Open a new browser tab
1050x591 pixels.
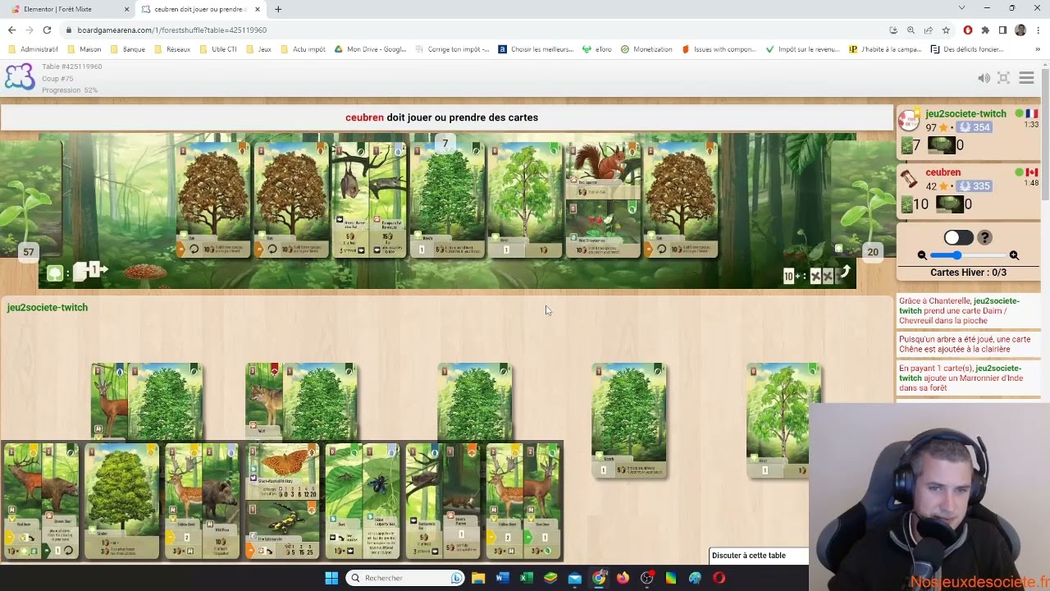click(278, 9)
